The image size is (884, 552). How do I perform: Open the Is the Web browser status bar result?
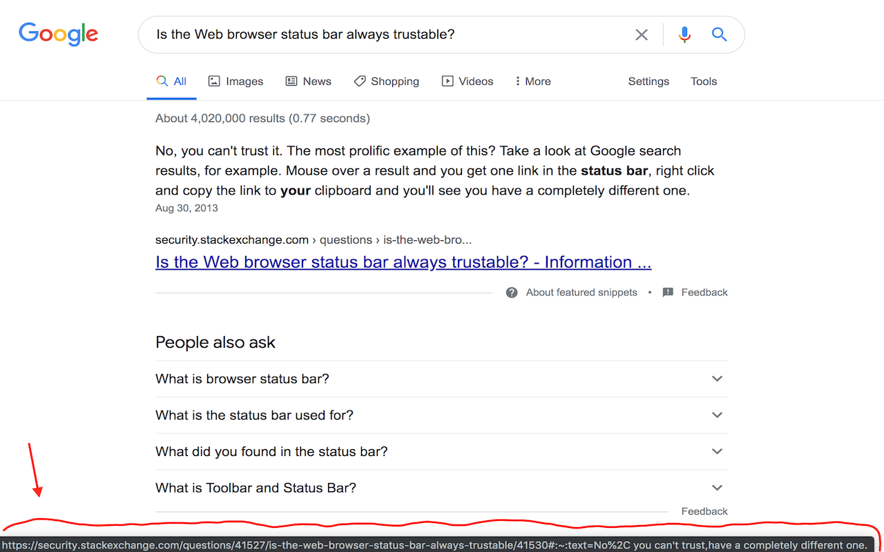[x=403, y=262]
